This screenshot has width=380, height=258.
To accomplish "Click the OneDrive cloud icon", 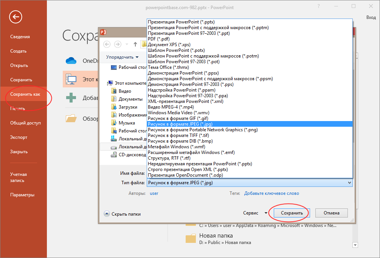I will click(x=71, y=61).
